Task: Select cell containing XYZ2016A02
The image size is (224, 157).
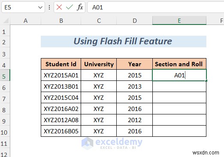Action: 61,109
